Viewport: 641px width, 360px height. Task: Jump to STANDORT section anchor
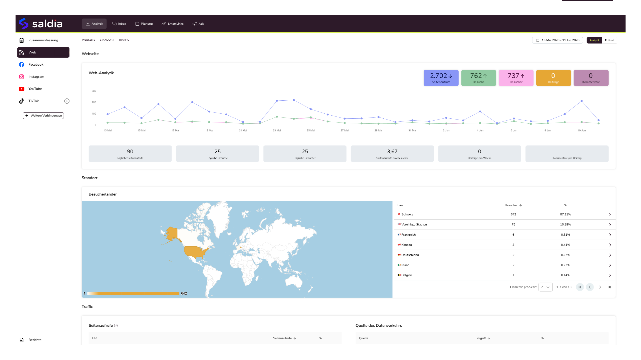coord(107,40)
